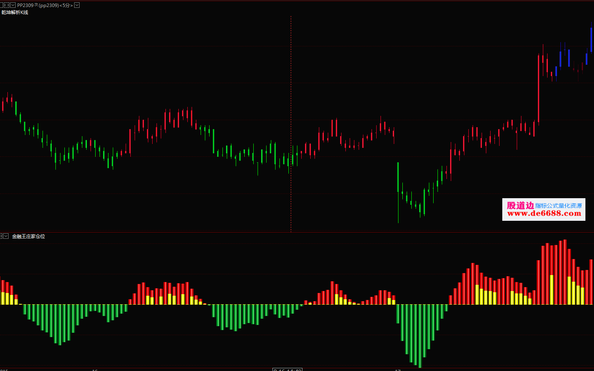This screenshot has height=371, width=594.
Task: Click the cursor time label 14:40 on time axis
Action: click(287, 369)
